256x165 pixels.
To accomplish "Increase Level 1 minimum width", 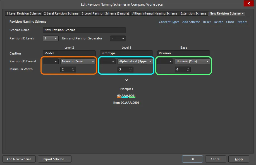I will (x=130, y=68).
